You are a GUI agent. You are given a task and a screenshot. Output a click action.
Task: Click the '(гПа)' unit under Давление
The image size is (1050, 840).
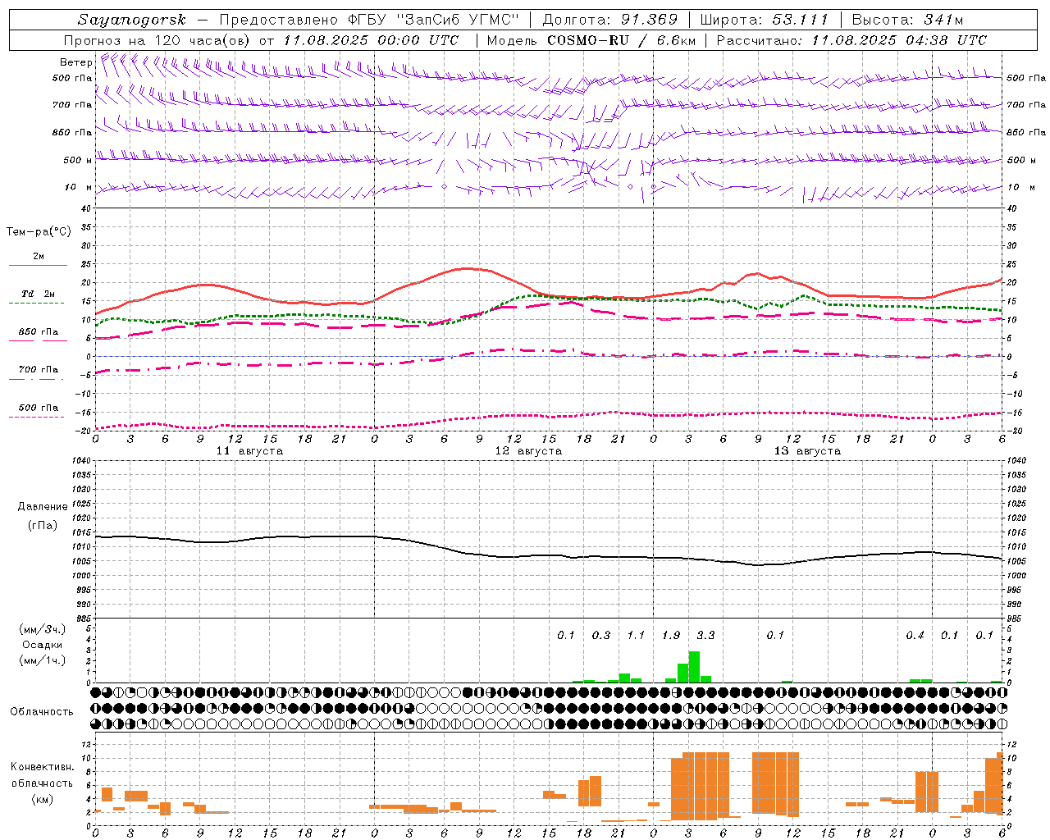click(43, 526)
